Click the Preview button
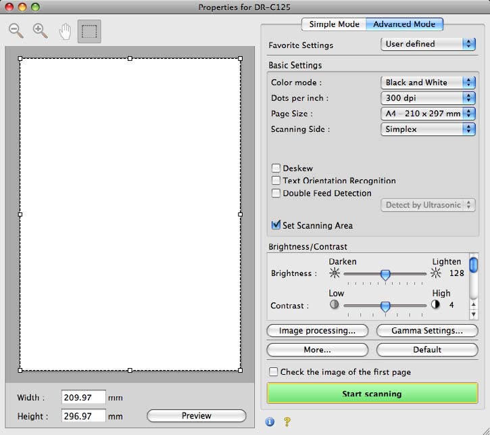Image resolution: width=490 pixels, height=435 pixels. [x=197, y=415]
